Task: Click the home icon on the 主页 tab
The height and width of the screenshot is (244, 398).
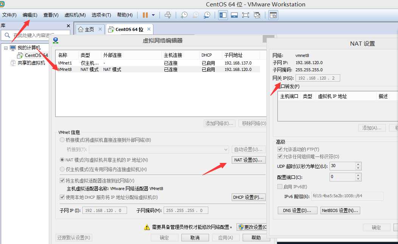Action: [x=81, y=29]
